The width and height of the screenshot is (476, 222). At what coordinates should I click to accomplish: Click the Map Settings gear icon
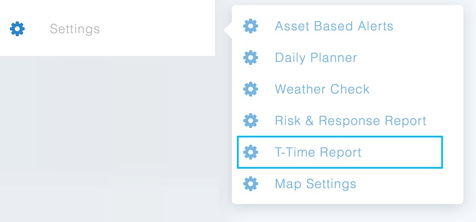click(x=250, y=184)
